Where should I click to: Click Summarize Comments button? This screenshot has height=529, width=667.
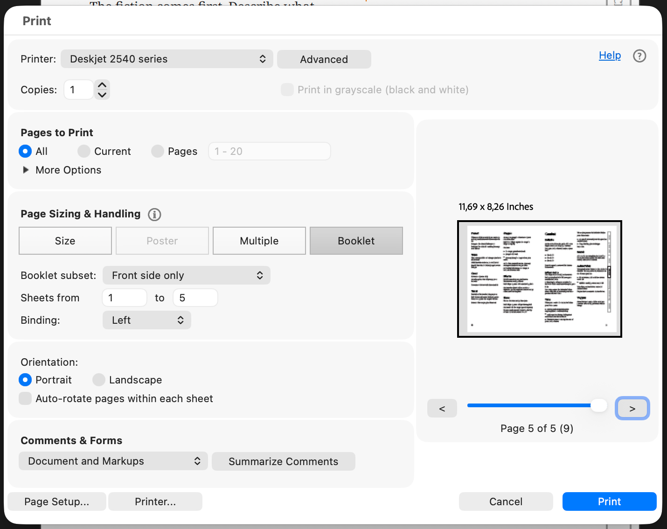(284, 461)
